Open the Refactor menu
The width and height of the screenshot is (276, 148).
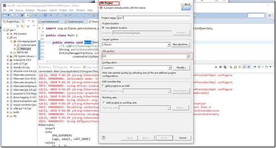pyautogui.click(x=30, y=10)
